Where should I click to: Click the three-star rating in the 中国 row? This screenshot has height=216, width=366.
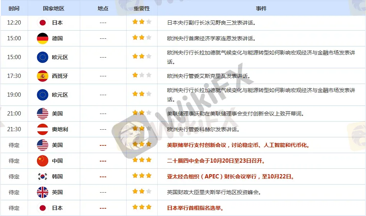(x=142, y=160)
